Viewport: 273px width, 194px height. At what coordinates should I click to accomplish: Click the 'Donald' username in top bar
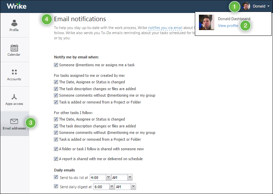[259, 6]
